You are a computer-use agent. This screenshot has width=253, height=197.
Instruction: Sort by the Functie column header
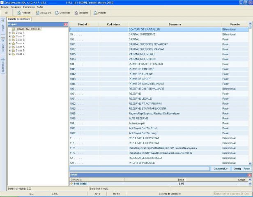point(235,24)
